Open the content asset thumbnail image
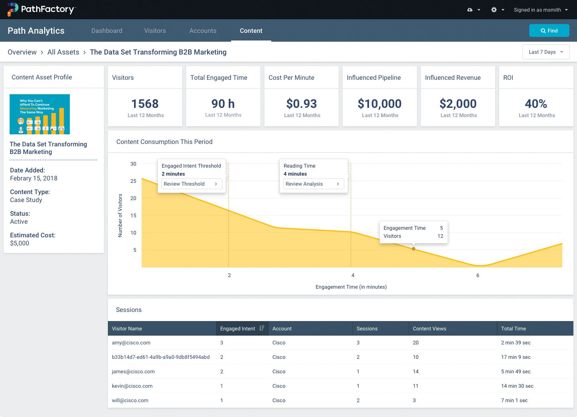Image resolution: width=577 pixels, height=417 pixels. (39, 114)
